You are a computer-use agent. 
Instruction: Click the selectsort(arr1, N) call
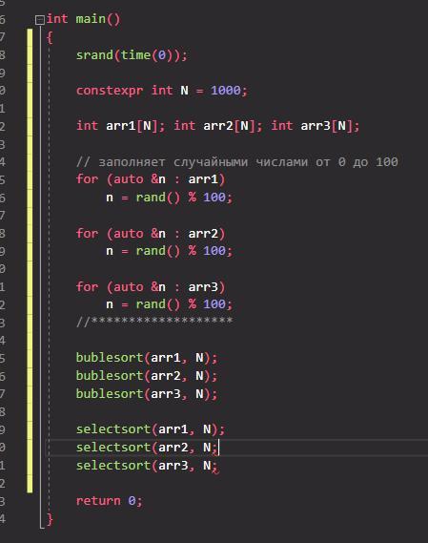point(151,429)
